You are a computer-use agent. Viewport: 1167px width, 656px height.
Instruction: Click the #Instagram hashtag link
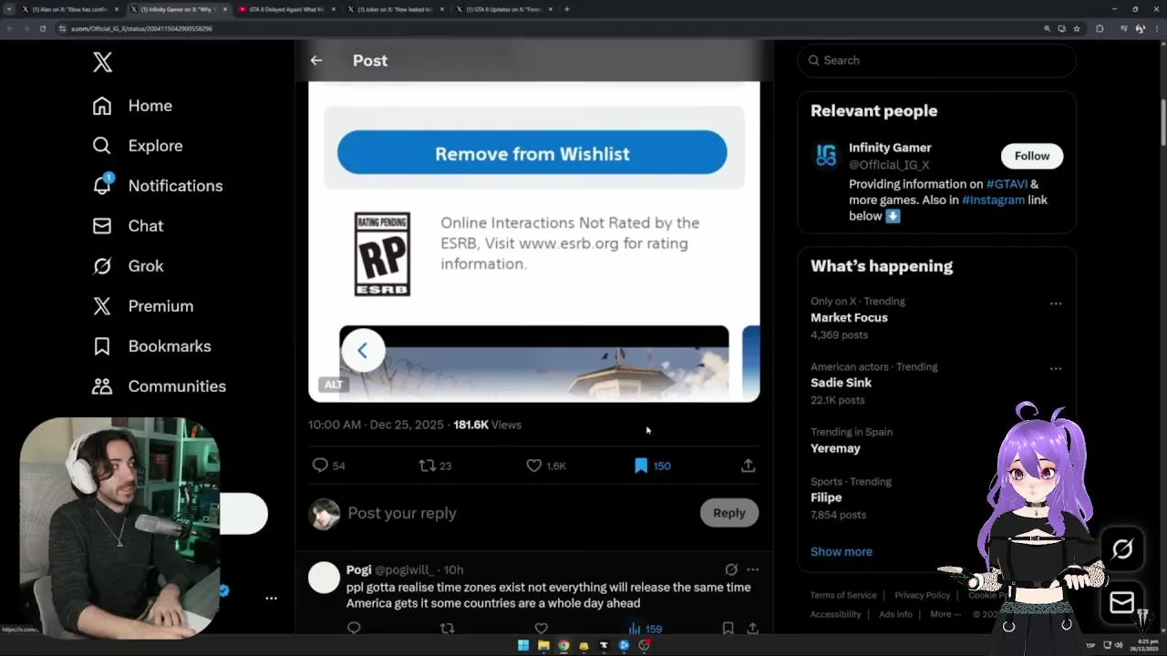[993, 200]
